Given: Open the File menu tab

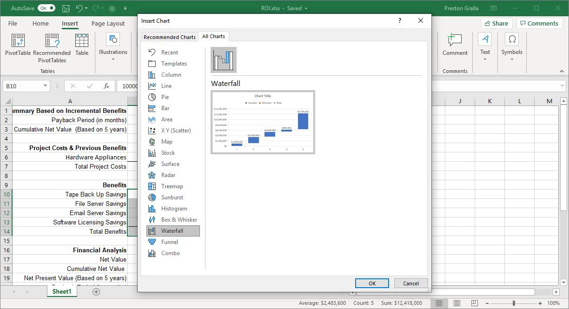Looking at the screenshot, I should point(13,23).
